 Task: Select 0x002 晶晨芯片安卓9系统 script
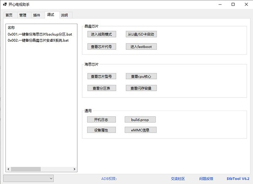point(38,41)
